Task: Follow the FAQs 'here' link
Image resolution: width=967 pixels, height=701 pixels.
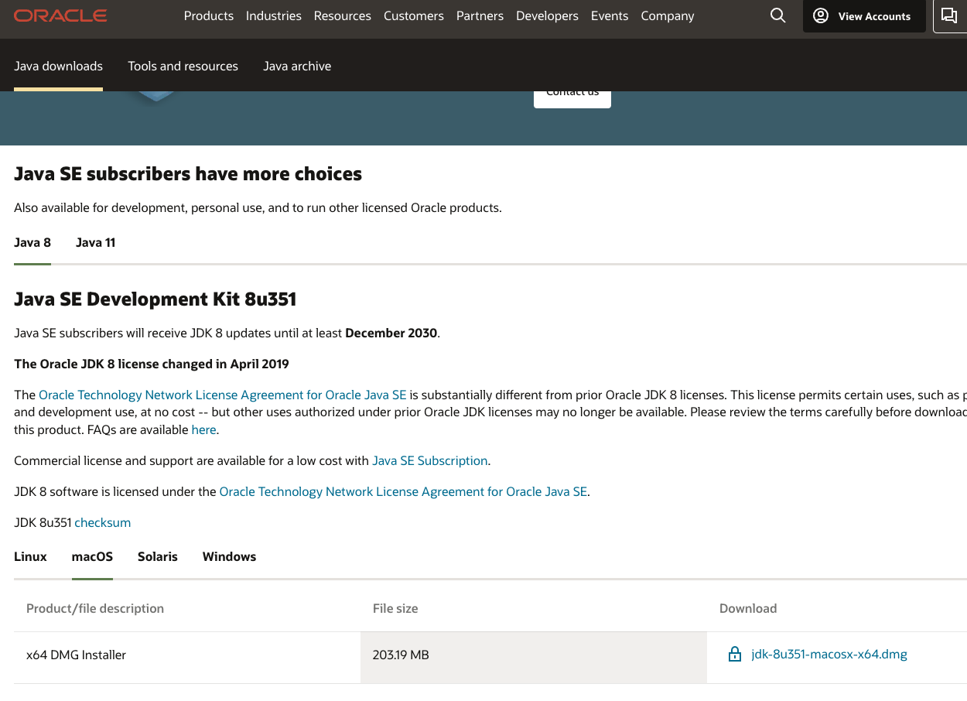Action: pos(203,429)
